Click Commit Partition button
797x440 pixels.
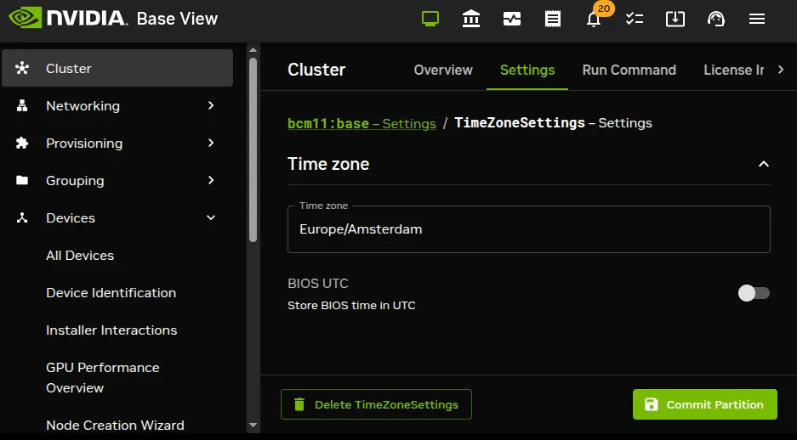click(704, 404)
